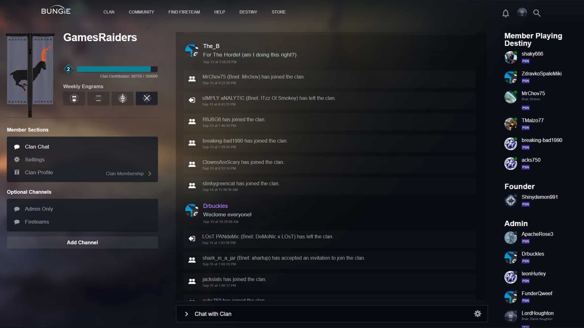Go to Bungie home logo

pyautogui.click(x=56, y=10)
